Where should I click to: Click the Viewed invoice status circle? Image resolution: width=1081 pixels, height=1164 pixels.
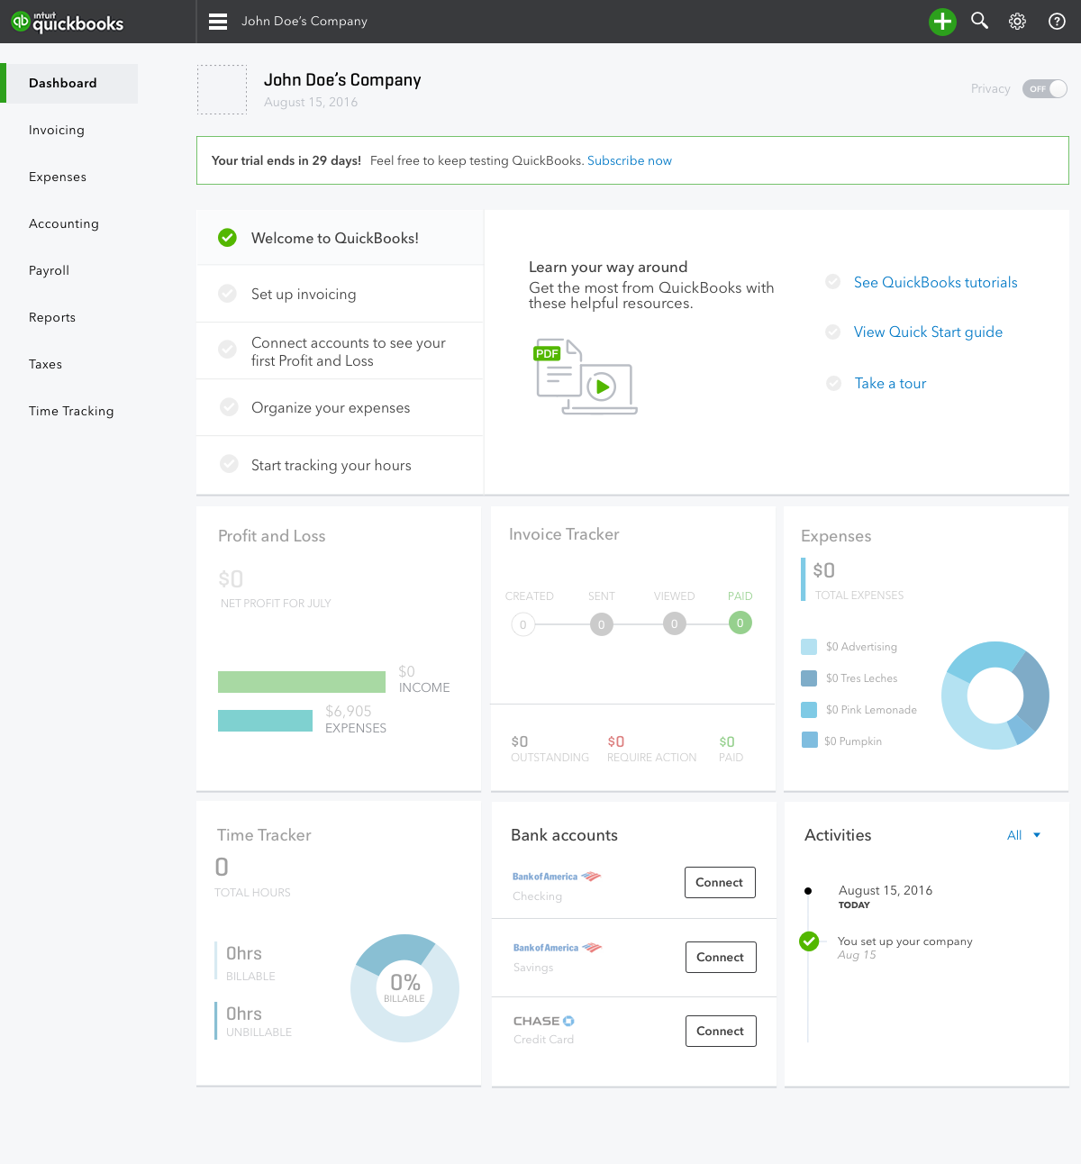(x=674, y=623)
